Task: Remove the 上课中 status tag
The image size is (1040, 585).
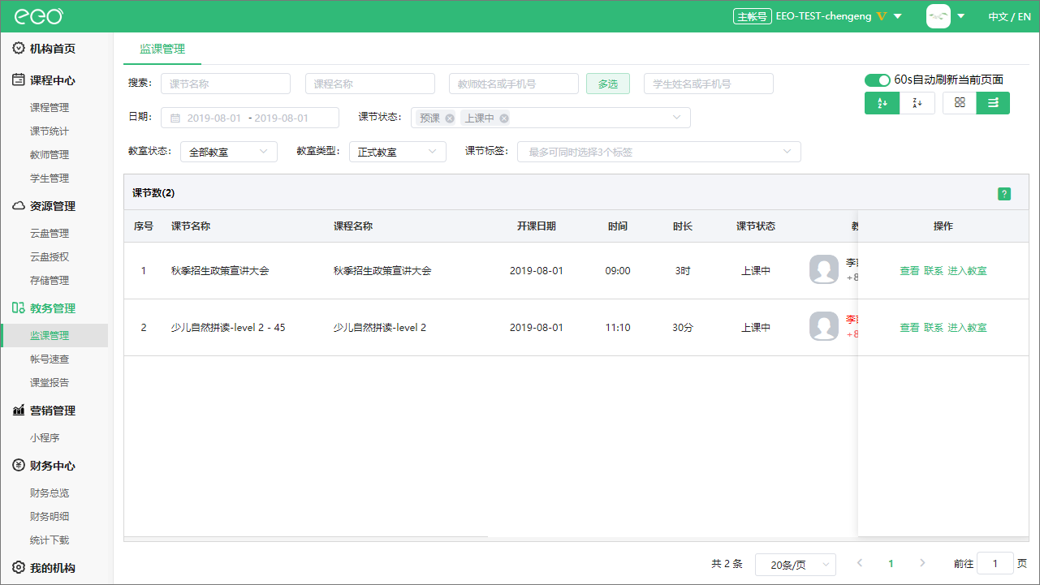Action: [x=504, y=118]
